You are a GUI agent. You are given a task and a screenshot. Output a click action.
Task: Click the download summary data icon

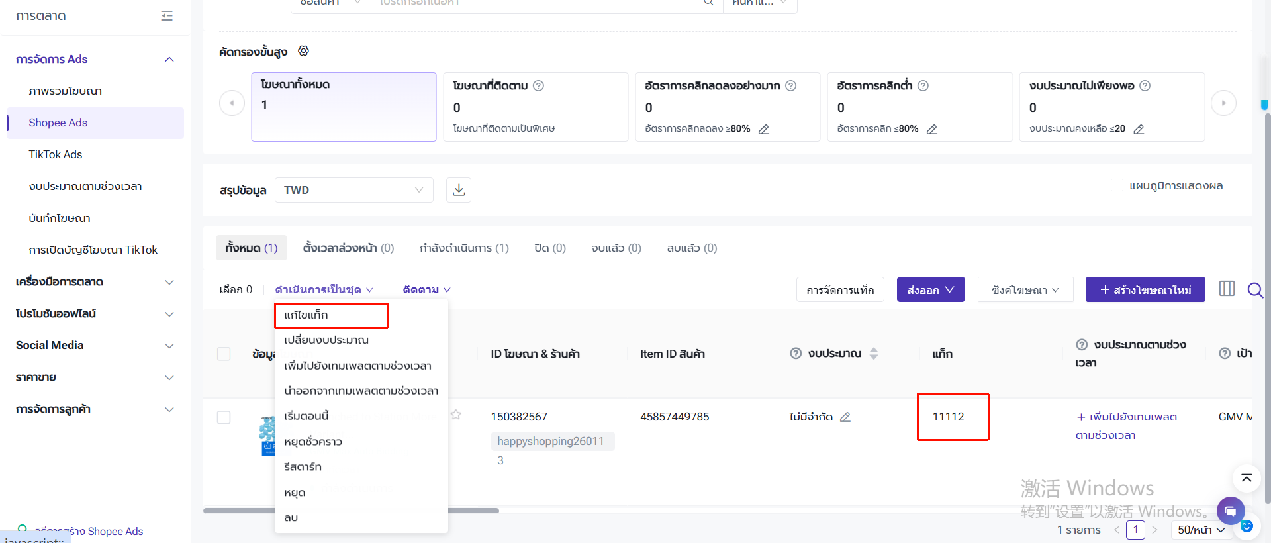pos(459,190)
